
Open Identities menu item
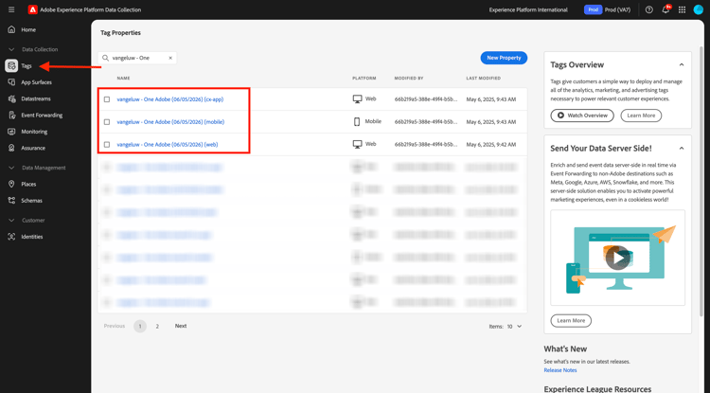point(31,237)
